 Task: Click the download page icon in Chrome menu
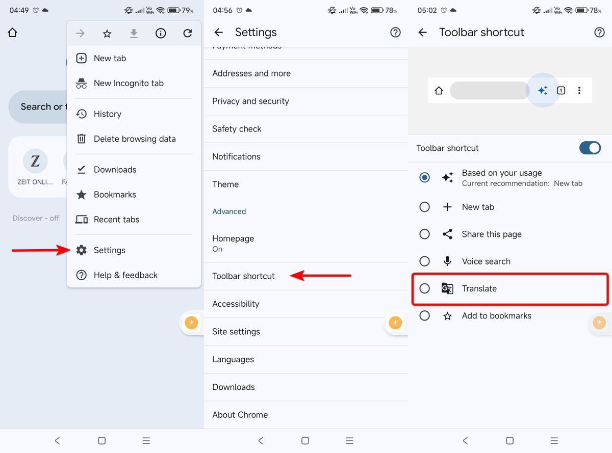click(134, 33)
